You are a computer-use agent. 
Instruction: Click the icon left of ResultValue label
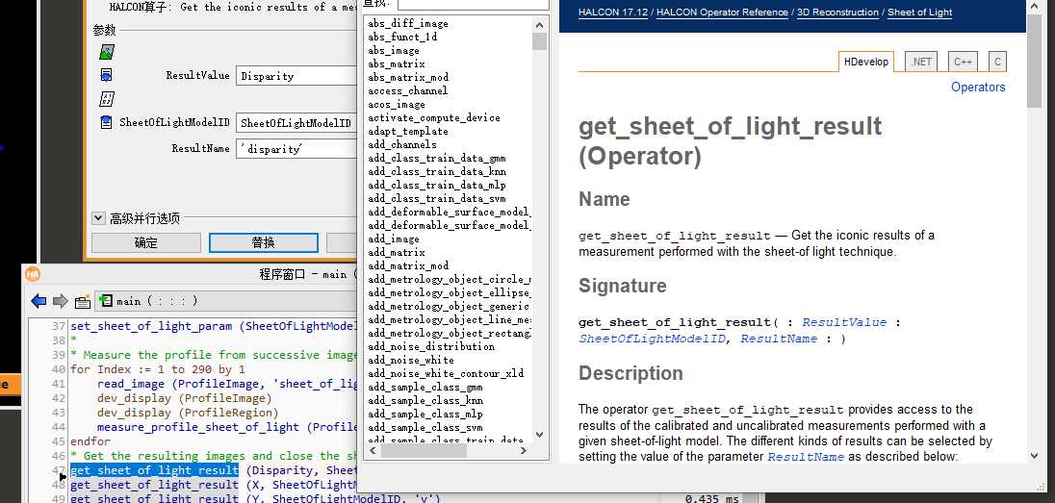coord(106,75)
